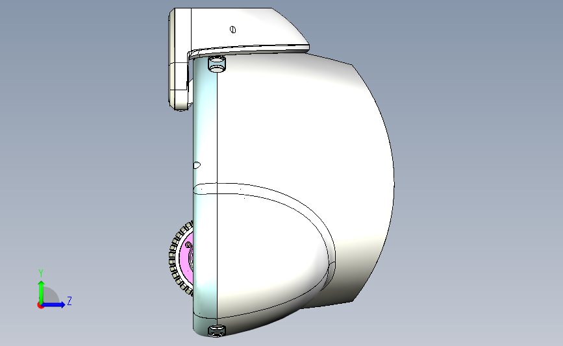Select the top bolt on the housing
Viewport: 563px width, 346px height.
(217, 64)
